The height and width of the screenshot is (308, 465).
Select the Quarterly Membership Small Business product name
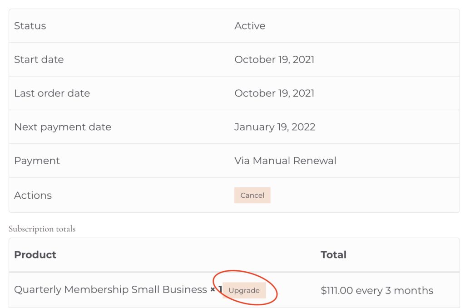click(x=110, y=289)
